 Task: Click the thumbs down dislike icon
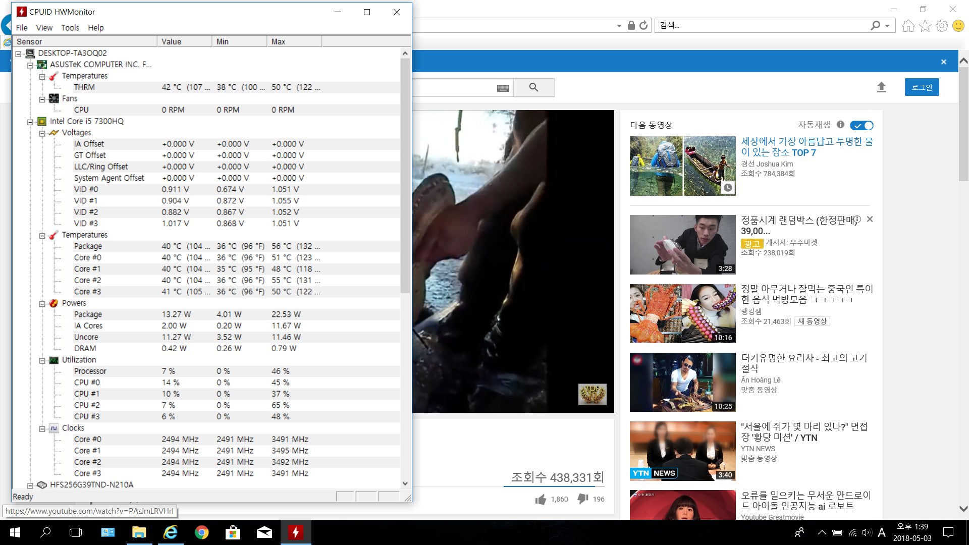click(x=583, y=499)
